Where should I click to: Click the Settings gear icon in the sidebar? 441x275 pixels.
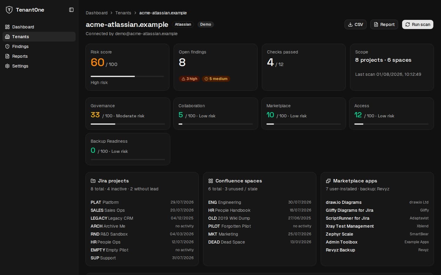click(7, 66)
